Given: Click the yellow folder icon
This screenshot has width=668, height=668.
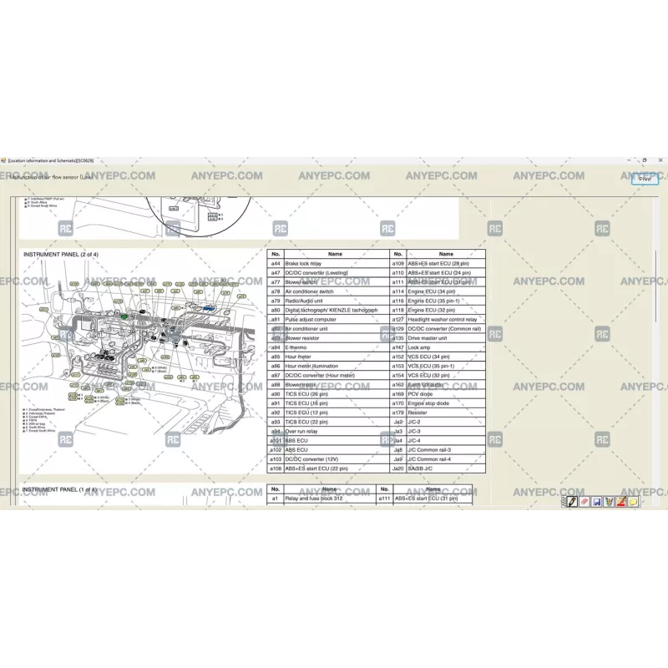Looking at the screenshot, I should coord(633,501).
